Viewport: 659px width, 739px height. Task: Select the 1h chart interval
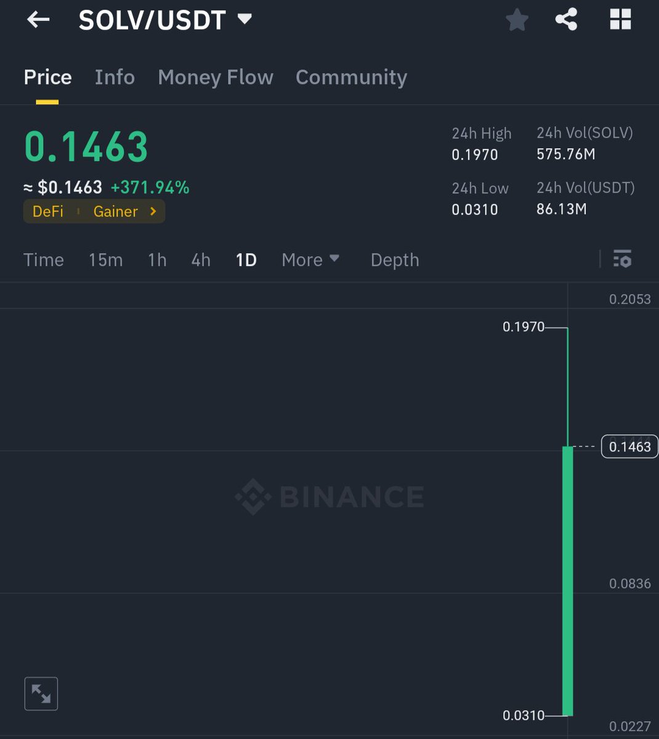157,260
